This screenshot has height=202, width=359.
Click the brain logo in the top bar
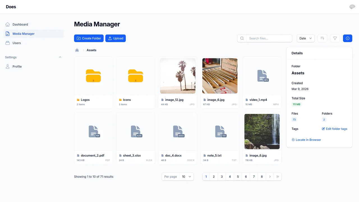point(352,6)
